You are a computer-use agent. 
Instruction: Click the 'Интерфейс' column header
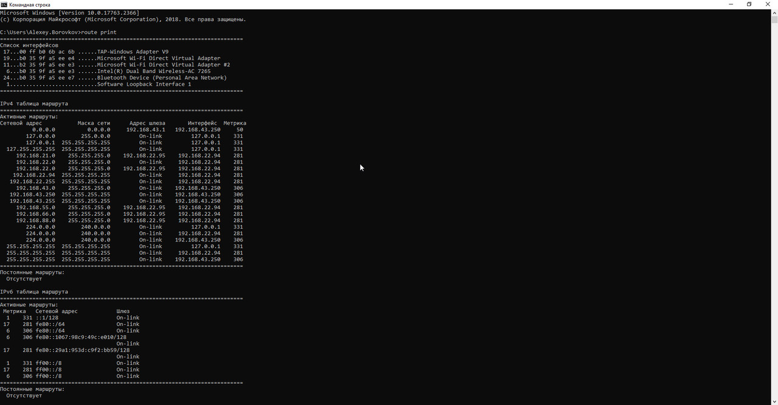pyautogui.click(x=202, y=123)
